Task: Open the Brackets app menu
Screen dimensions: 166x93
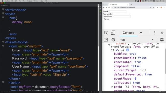Action: 7,1
